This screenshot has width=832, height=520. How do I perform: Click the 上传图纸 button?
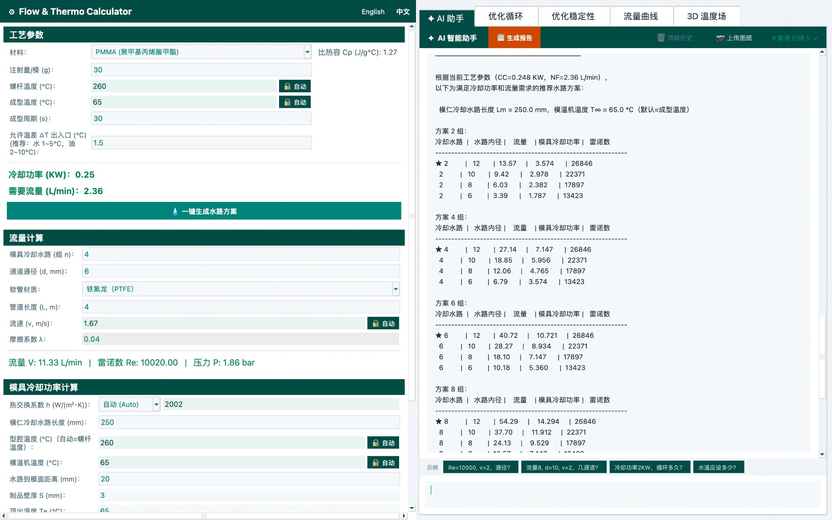(734, 38)
